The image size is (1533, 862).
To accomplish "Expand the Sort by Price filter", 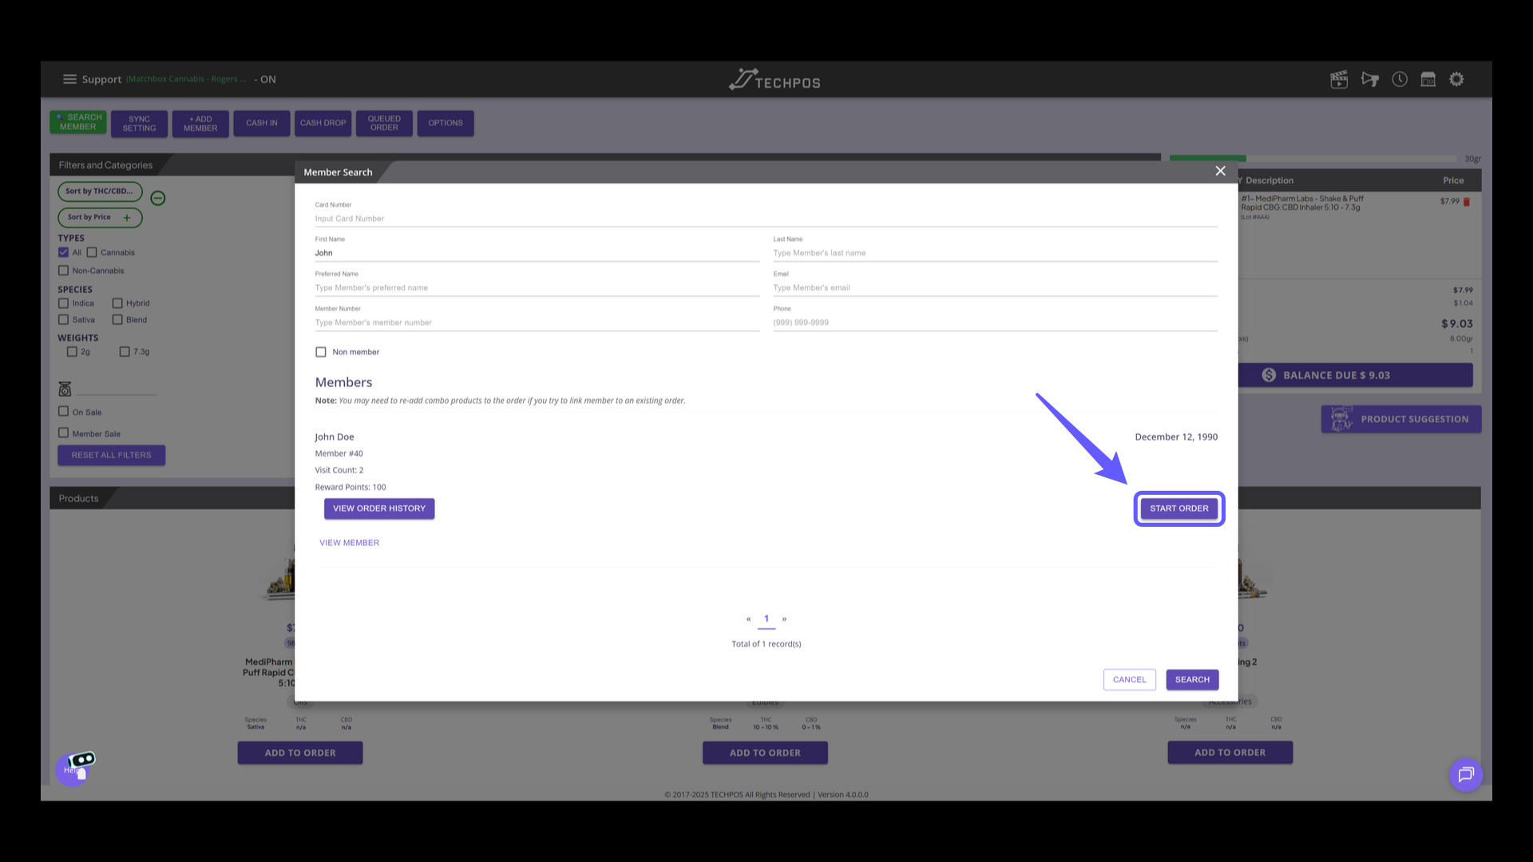I will [125, 217].
